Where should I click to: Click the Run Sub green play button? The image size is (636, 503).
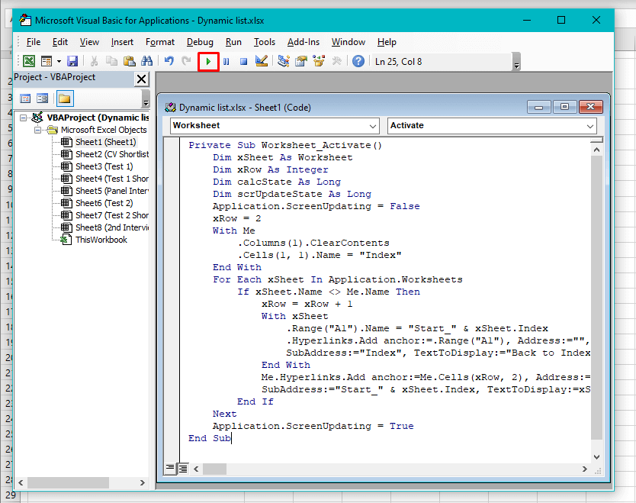[x=208, y=61]
